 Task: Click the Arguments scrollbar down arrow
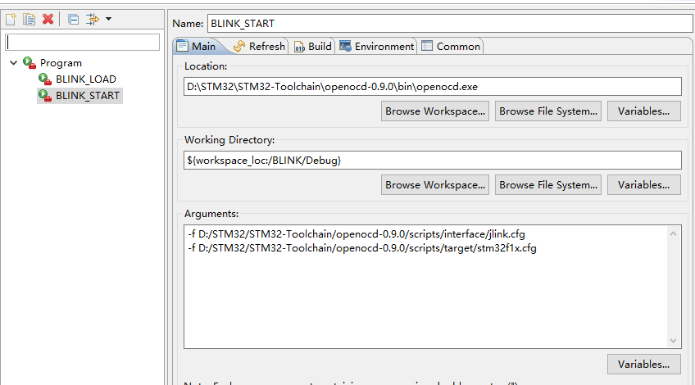(x=674, y=341)
